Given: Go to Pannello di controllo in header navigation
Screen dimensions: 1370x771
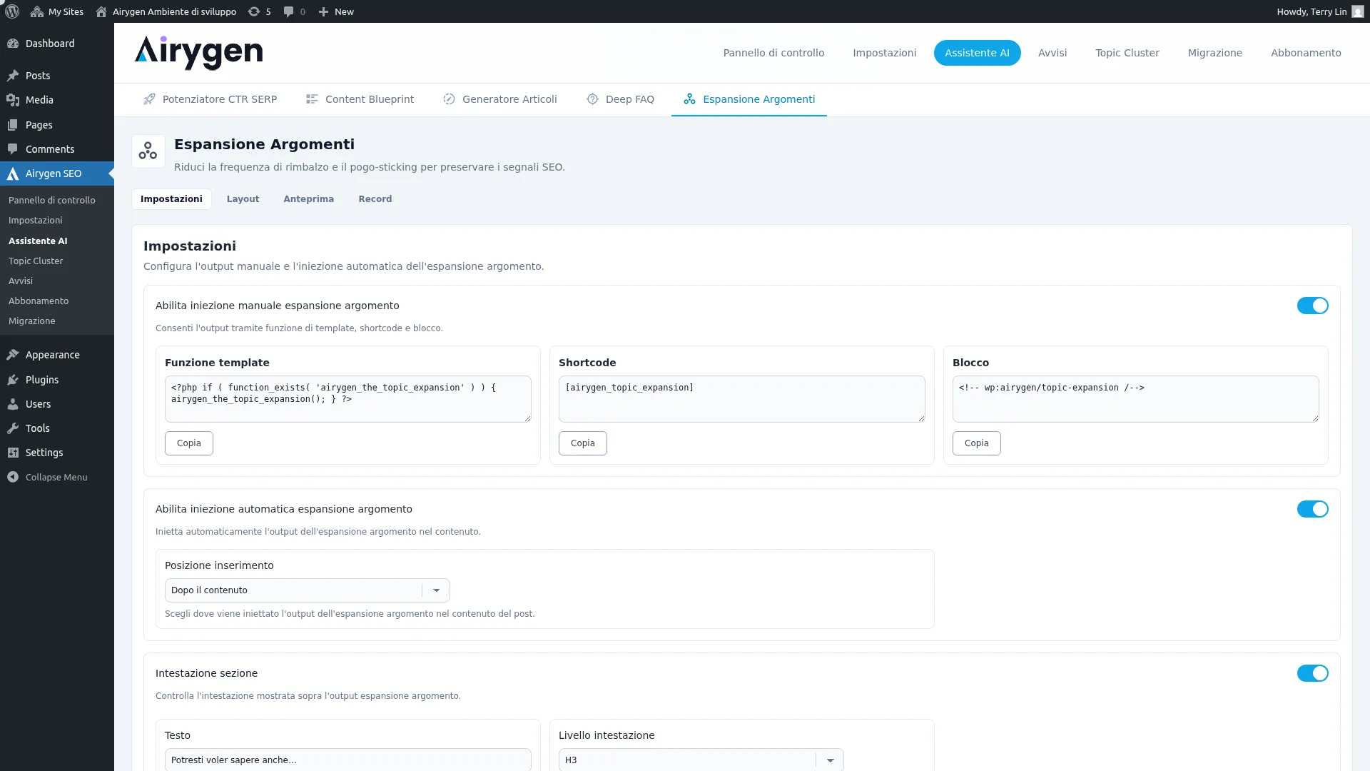Looking at the screenshot, I should pos(773,53).
